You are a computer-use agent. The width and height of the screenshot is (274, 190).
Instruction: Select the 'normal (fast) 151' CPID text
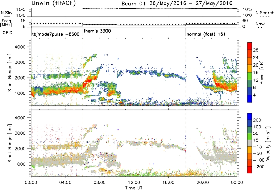point(206,34)
